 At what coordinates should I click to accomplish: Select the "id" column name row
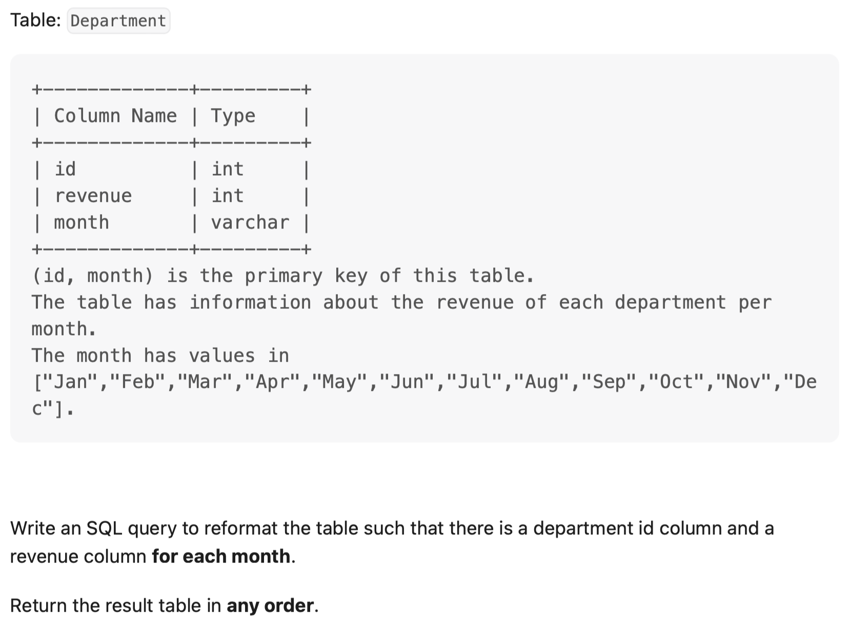click(x=66, y=169)
